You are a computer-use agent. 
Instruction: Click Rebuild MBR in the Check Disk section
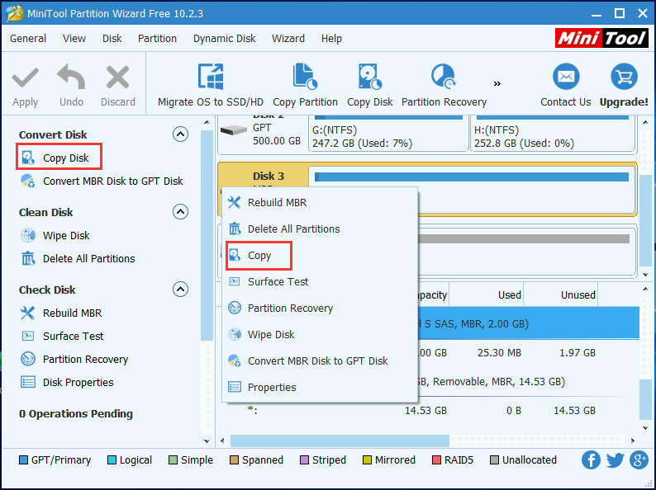click(x=61, y=313)
